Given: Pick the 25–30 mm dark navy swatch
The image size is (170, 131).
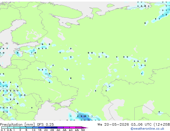Looking at the screenshot, I should click(x=54, y=128).
